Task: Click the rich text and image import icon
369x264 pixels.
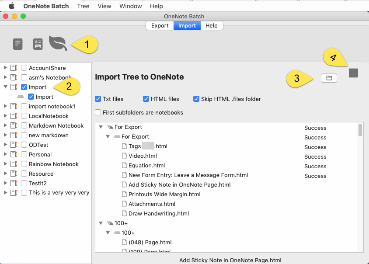Action: pyautogui.click(x=38, y=44)
